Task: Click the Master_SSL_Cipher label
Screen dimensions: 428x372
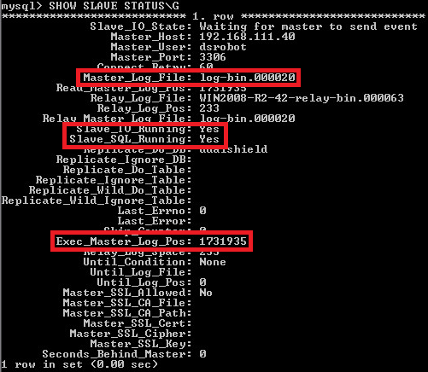Action: point(131,334)
